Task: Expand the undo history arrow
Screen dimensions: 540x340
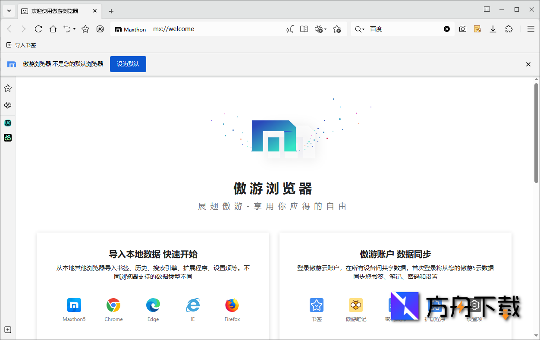Action: pos(74,29)
